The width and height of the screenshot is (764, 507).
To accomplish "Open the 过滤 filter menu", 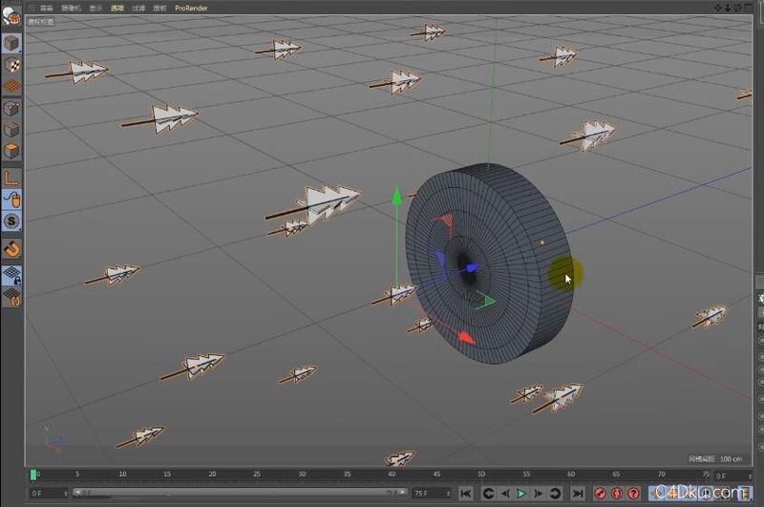I will [138, 8].
